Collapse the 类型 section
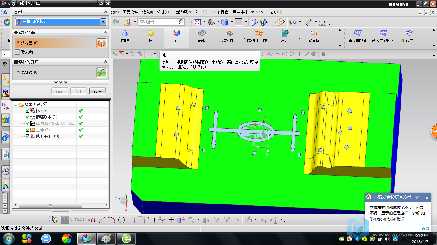437x245 pixels. pos(105,12)
